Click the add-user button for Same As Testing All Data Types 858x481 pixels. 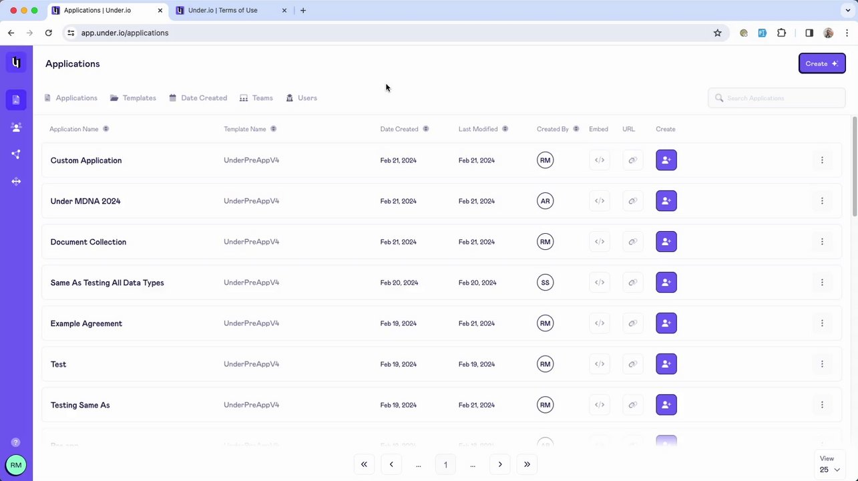(666, 283)
